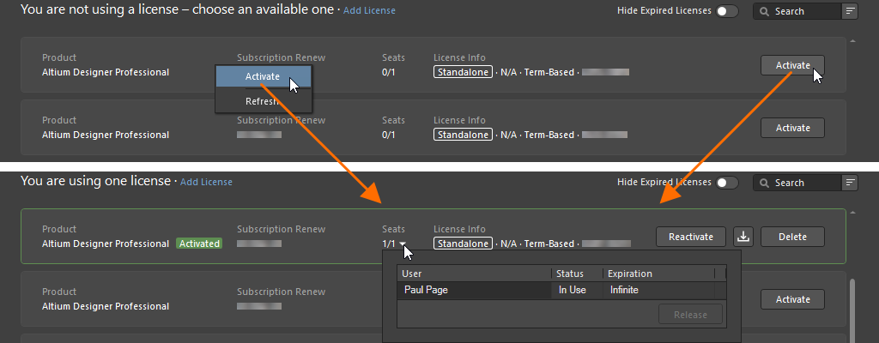This screenshot has width=879, height=343.
Task: Click the magnifier icon in top search box
Action: point(765,11)
